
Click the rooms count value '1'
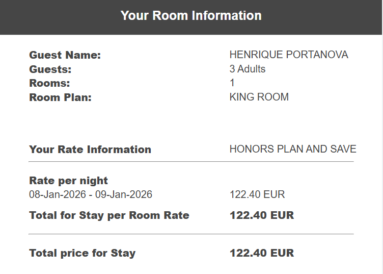click(x=232, y=83)
